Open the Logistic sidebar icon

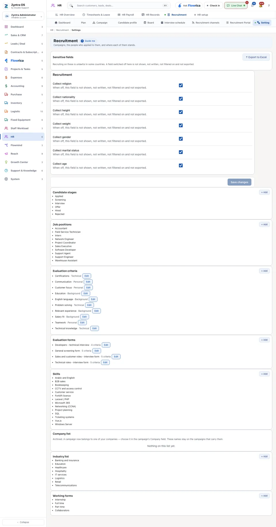[6, 111]
